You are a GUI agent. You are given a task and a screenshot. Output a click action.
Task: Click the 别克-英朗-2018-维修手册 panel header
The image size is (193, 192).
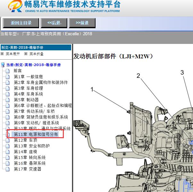pyautogui.click(x=36, y=47)
